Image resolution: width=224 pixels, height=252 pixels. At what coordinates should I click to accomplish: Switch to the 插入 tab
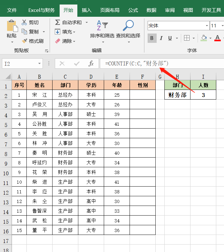coord(86,10)
